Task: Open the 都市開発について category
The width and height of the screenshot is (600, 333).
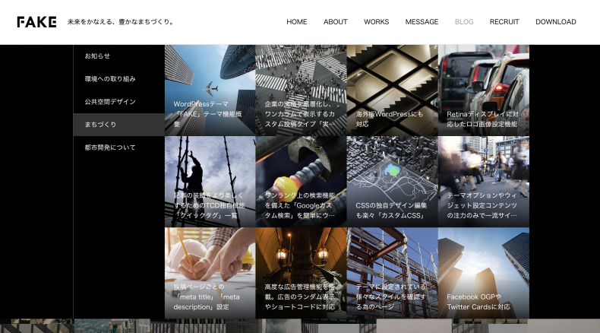Action: [x=110, y=147]
